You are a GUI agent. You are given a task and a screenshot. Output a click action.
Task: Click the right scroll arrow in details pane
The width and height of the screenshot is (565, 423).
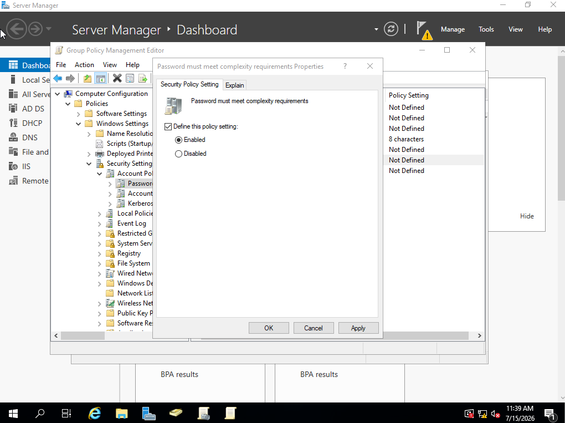(479, 336)
